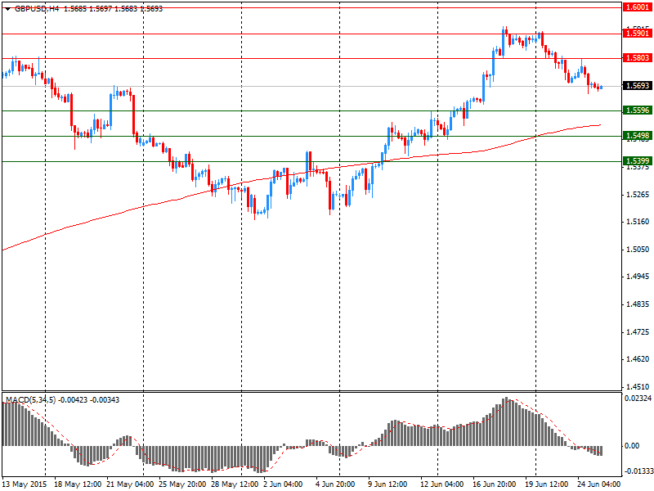Select the 1.5803 red price label
The image size is (654, 491).
point(638,58)
